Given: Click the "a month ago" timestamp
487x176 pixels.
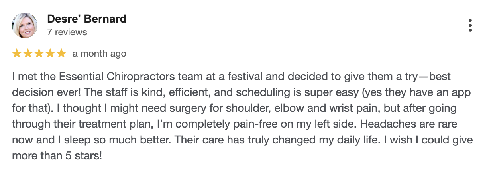Looking at the screenshot, I should tap(99, 54).
